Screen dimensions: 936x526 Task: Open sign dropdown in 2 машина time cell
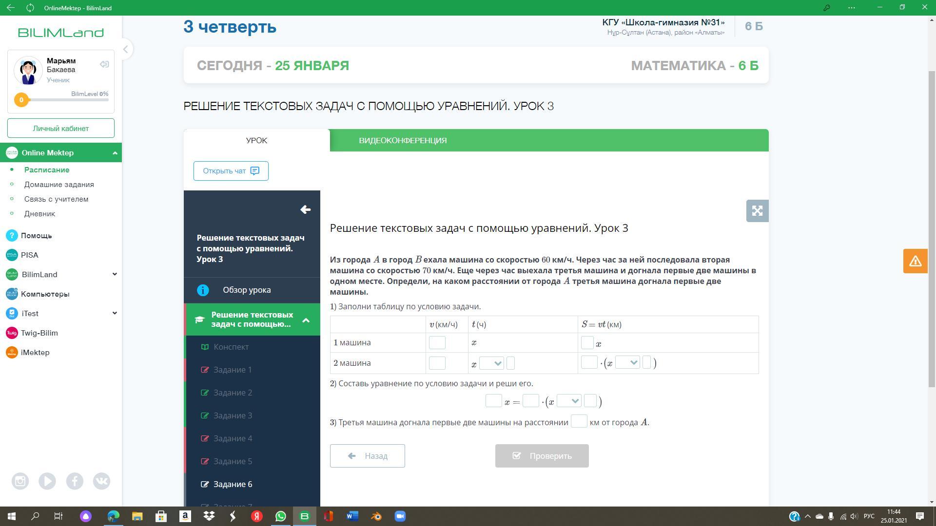click(491, 363)
